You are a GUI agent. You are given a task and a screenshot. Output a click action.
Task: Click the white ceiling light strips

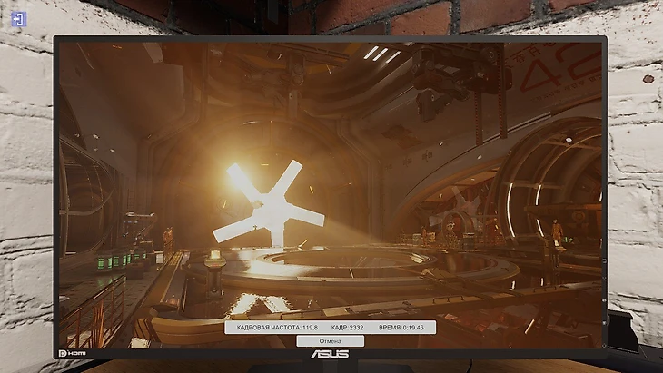(380, 54)
